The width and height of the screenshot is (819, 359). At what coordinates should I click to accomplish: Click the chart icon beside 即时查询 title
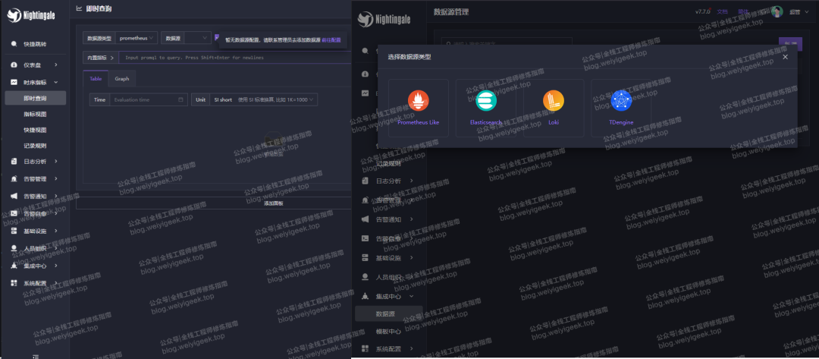tap(79, 8)
